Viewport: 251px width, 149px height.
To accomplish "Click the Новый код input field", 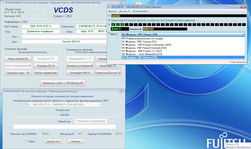I will click(65, 127).
